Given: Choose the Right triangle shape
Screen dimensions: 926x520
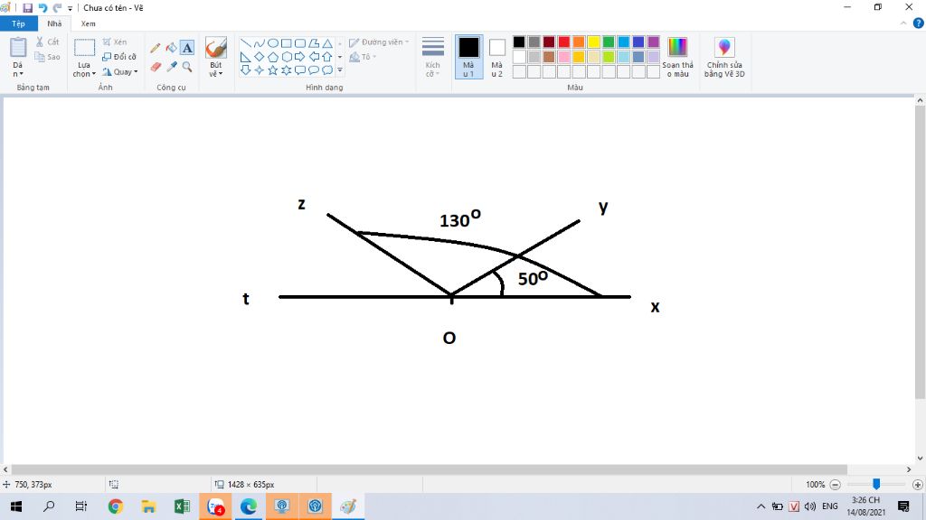Looking at the screenshot, I should pos(246,57).
